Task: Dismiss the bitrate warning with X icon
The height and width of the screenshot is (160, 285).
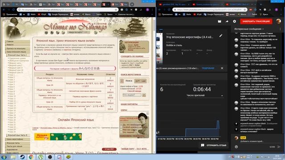Action: 222,68
